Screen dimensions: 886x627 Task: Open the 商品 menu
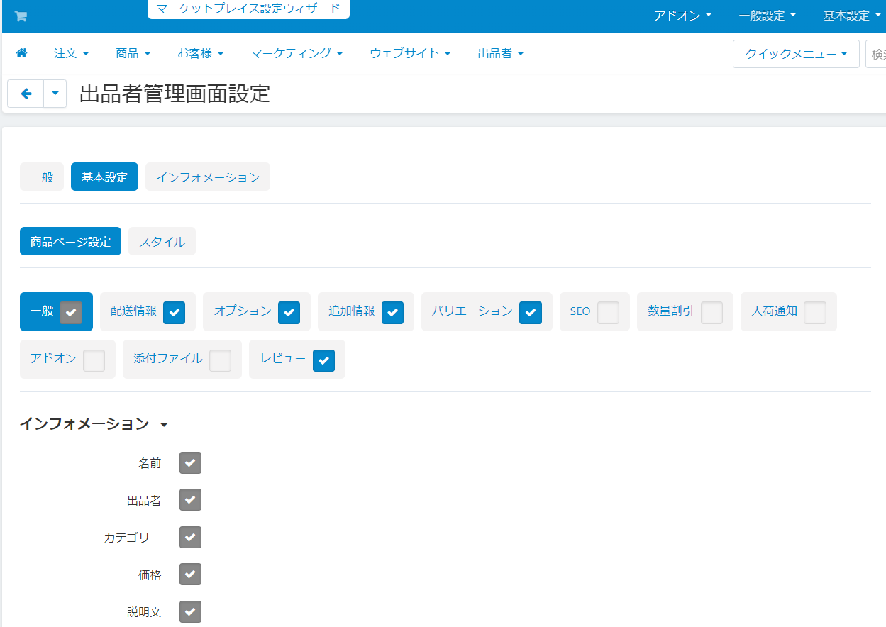pos(133,53)
